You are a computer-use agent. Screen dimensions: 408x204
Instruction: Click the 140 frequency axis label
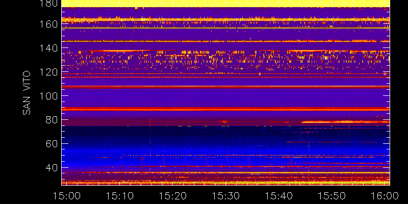click(x=49, y=48)
